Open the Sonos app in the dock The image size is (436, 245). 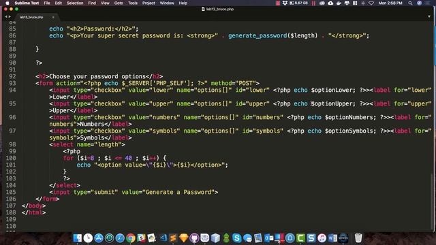pyautogui.click(x=343, y=238)
